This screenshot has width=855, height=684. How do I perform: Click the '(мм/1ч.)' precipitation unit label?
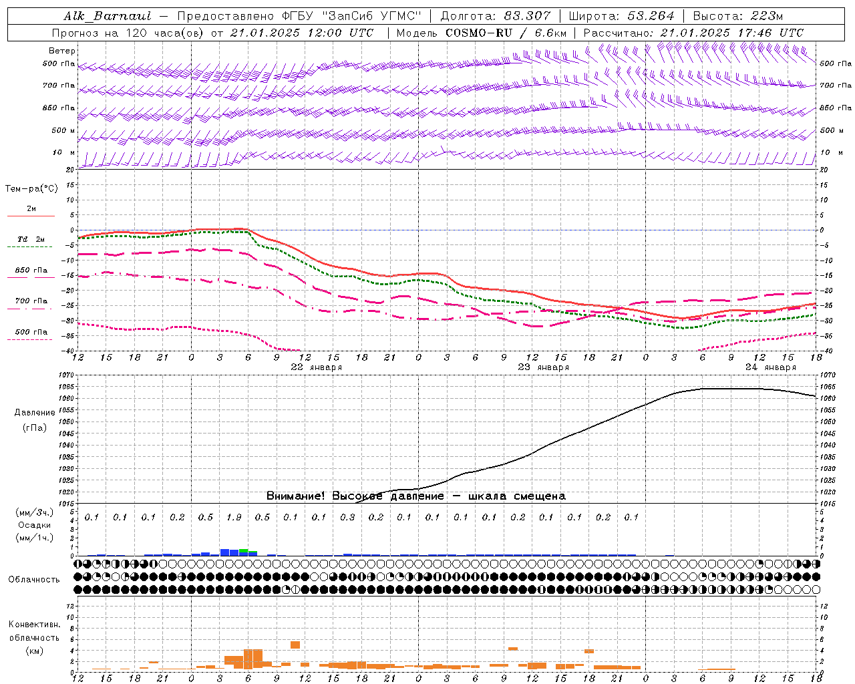[35, 538]
